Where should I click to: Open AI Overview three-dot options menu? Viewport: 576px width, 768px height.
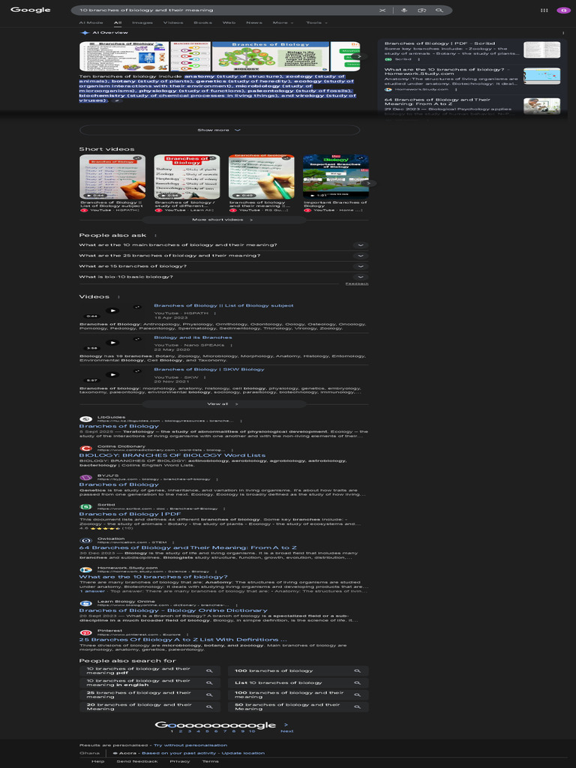(563, 33)
